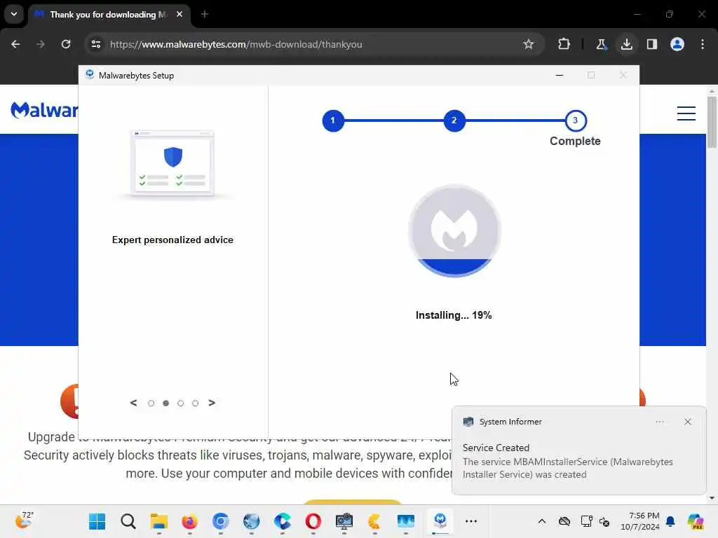718x538 pixels.
Task: Reload the current page
Action: [66, 44]
